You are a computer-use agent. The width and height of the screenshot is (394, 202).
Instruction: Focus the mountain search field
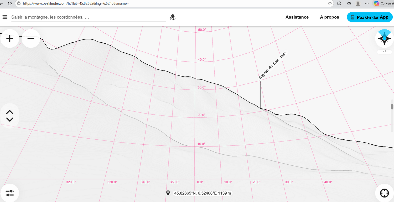(x=89, y=17)
